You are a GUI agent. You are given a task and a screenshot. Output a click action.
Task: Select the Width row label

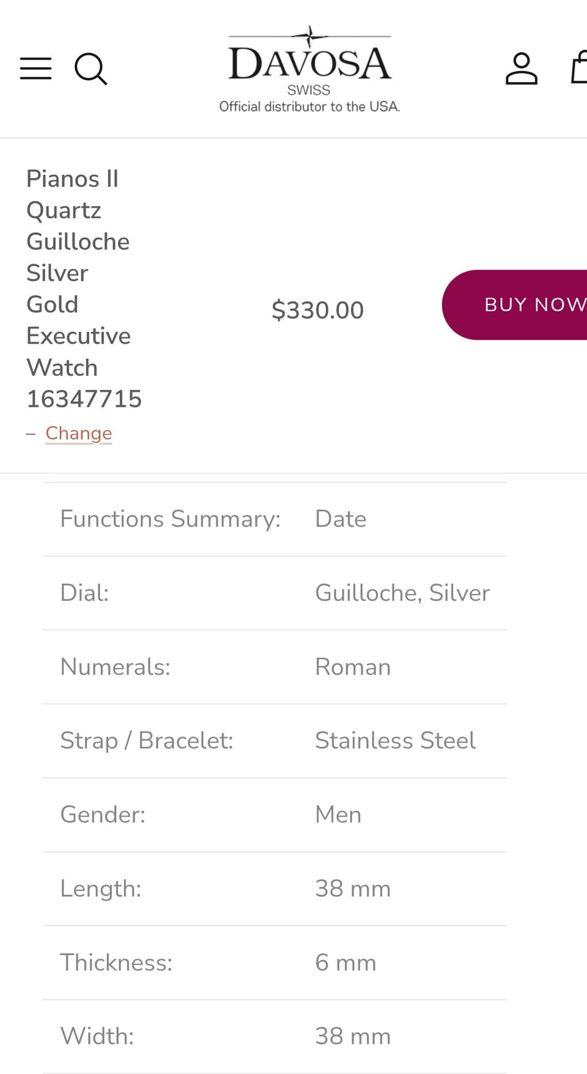click(97, 1037)
